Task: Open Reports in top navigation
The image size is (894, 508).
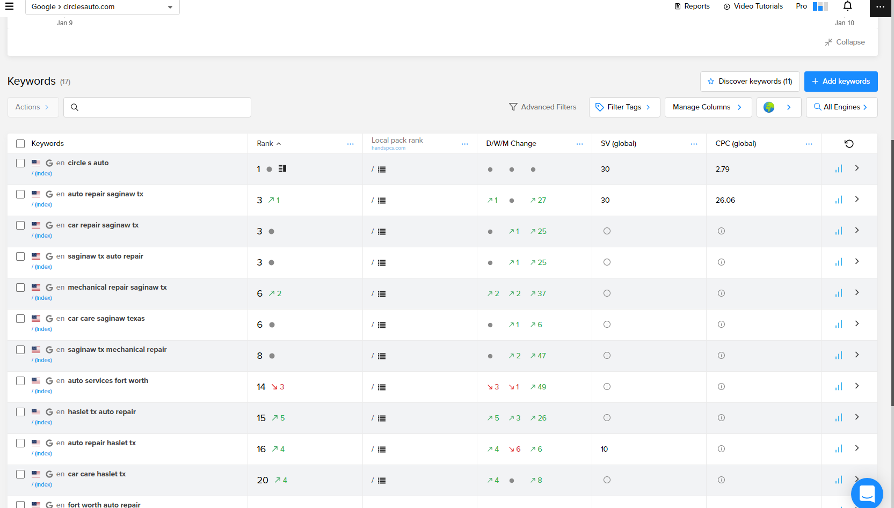Action: point(692,6)
